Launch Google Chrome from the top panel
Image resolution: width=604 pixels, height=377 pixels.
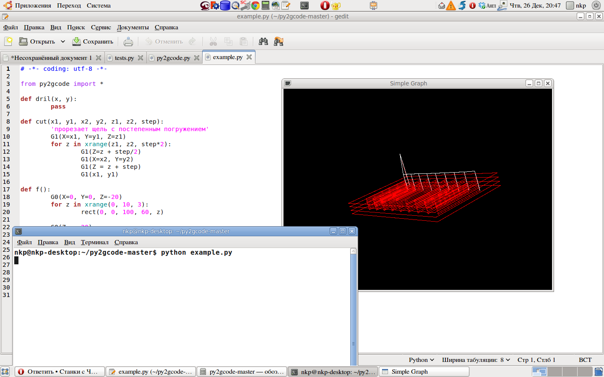click(255, 5)
